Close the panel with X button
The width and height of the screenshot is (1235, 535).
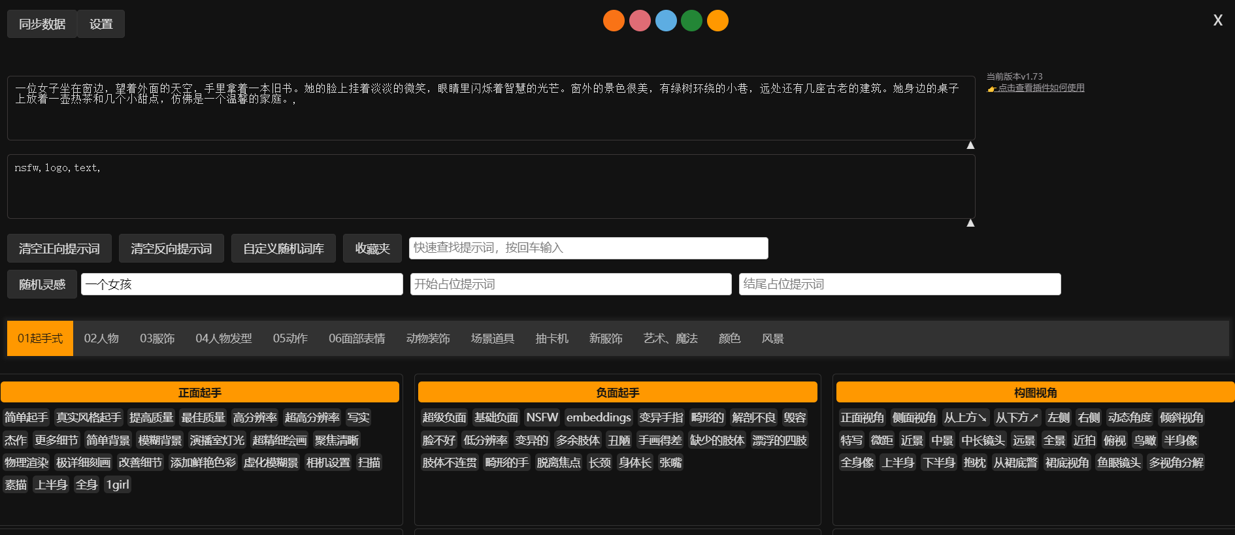point(1217,21)
